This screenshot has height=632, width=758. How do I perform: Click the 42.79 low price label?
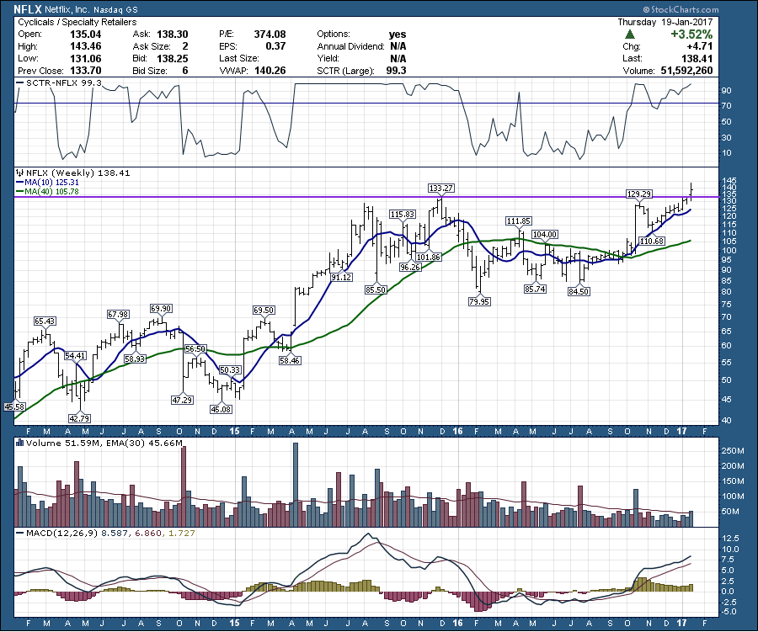click(x=79, y=418)
